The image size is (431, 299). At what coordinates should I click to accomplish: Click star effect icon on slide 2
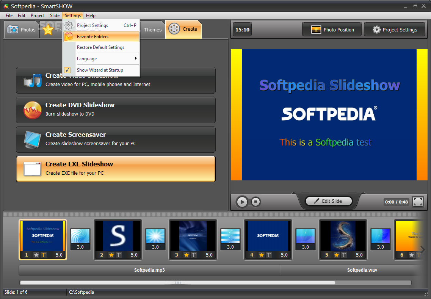[x=111, y=255]
